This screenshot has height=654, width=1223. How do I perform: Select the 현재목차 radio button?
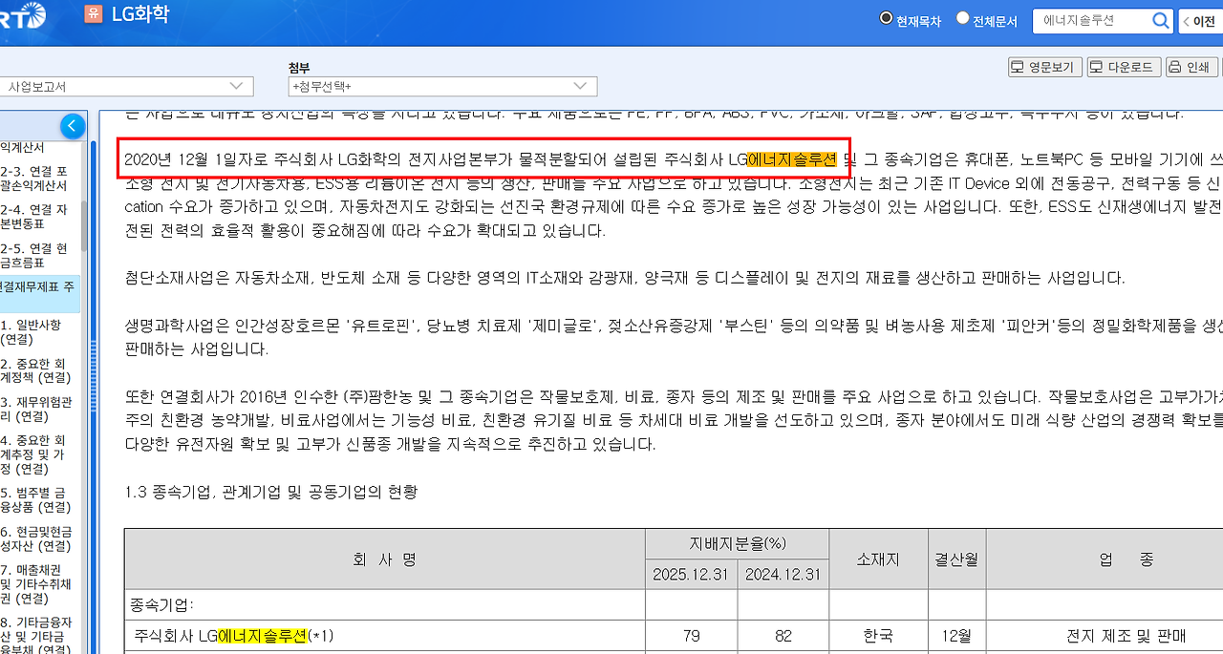click(x=886, y=18)
